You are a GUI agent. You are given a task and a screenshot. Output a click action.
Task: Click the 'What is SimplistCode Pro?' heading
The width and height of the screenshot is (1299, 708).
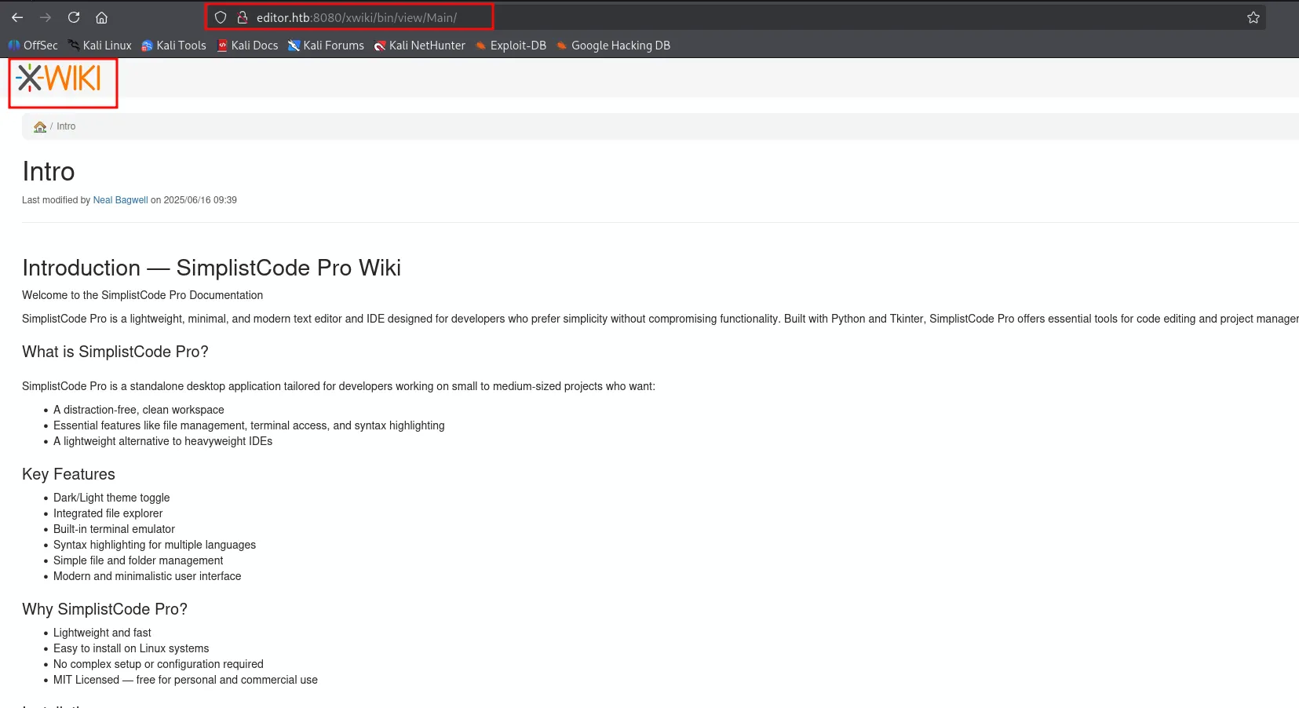coord(115,352)
